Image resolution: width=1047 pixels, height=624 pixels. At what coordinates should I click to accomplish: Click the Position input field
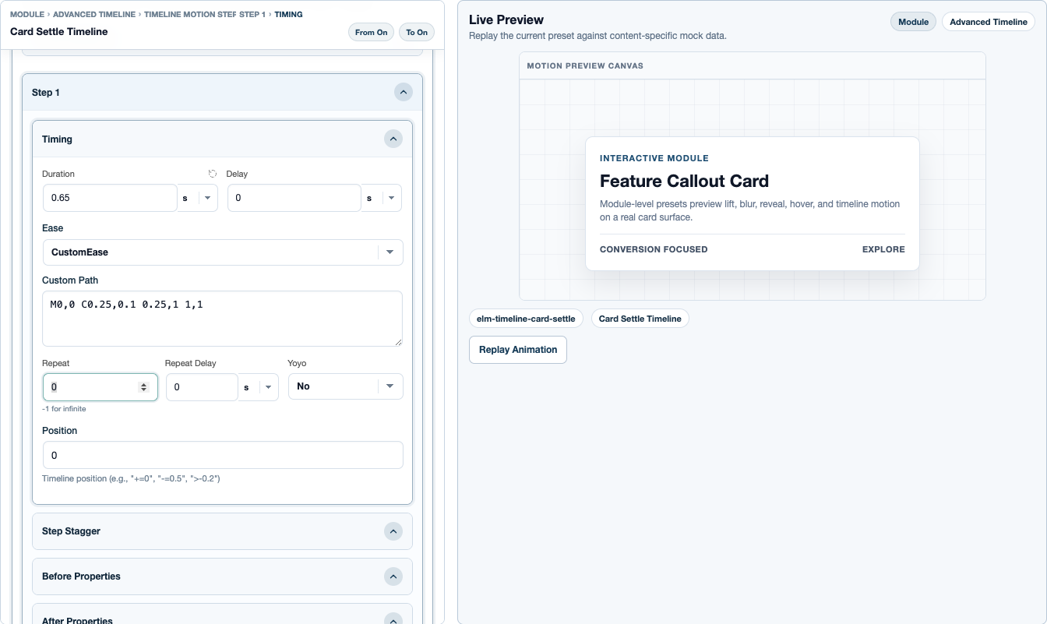(223, 455)
